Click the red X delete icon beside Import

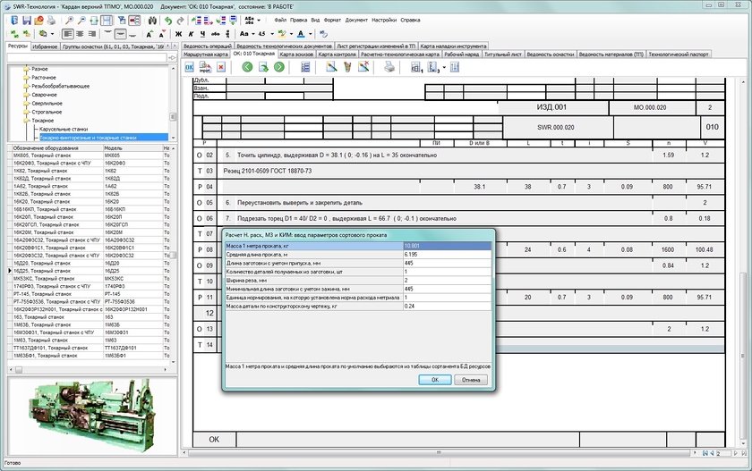tap(221, 67)
